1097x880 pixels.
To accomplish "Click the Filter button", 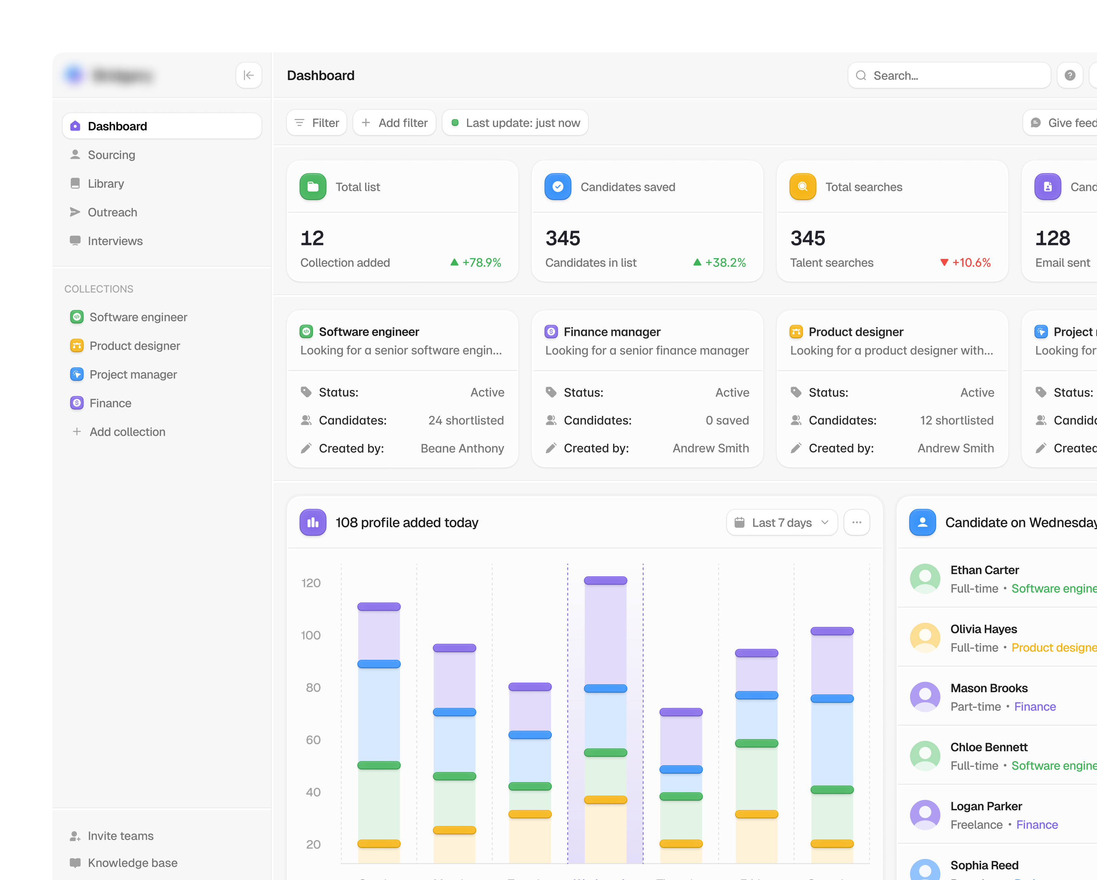I will click(x=316, y=123).
